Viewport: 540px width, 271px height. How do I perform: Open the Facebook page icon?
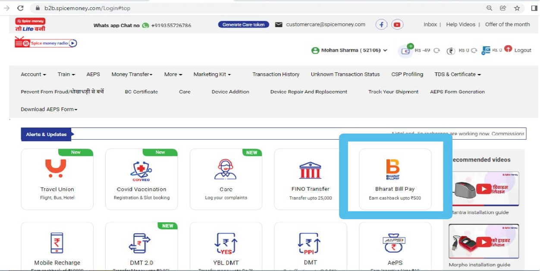pyautogui.click(x=381, y=25)
